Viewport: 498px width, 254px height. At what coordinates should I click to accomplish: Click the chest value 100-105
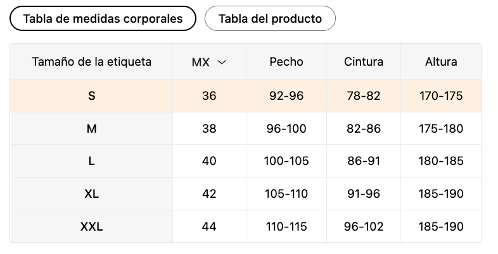click(x=286, y=161)
